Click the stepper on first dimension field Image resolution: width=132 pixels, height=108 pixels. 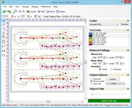point(12,16)
